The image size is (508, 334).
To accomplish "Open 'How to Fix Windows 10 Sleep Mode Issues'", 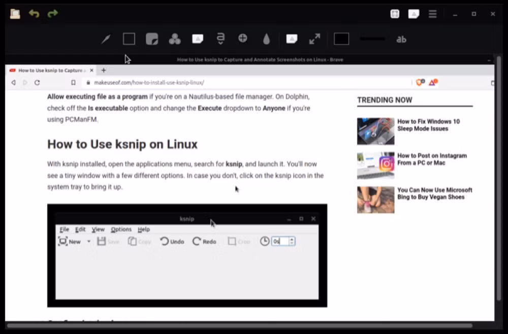I will 428,125.
